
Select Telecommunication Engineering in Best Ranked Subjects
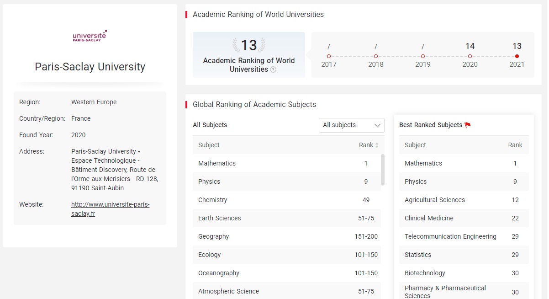coord(450,236)
